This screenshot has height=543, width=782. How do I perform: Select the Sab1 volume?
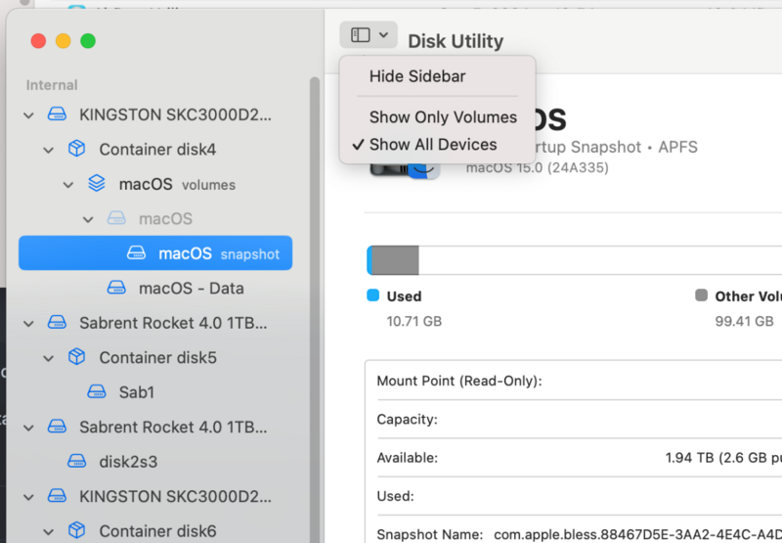[x=136, y=392]
